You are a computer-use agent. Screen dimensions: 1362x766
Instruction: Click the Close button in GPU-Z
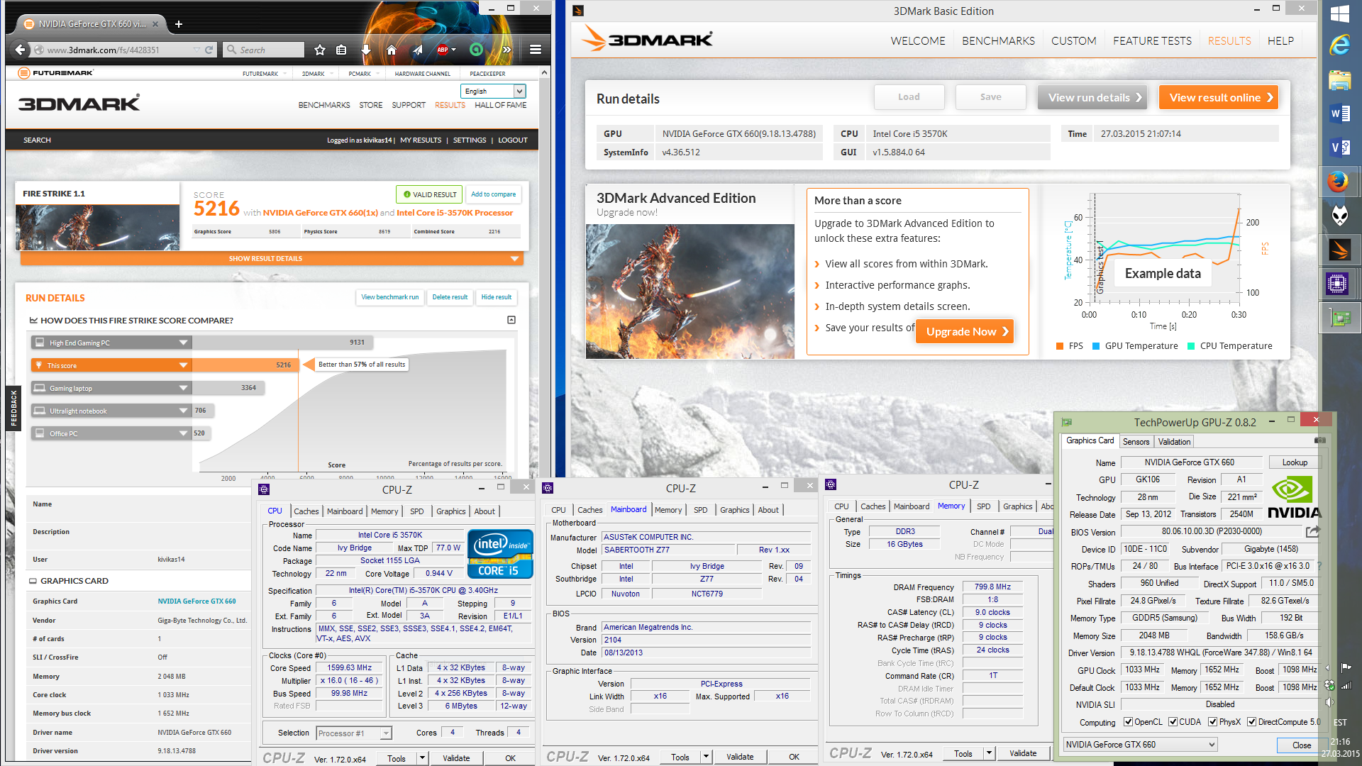(1301, 745)
